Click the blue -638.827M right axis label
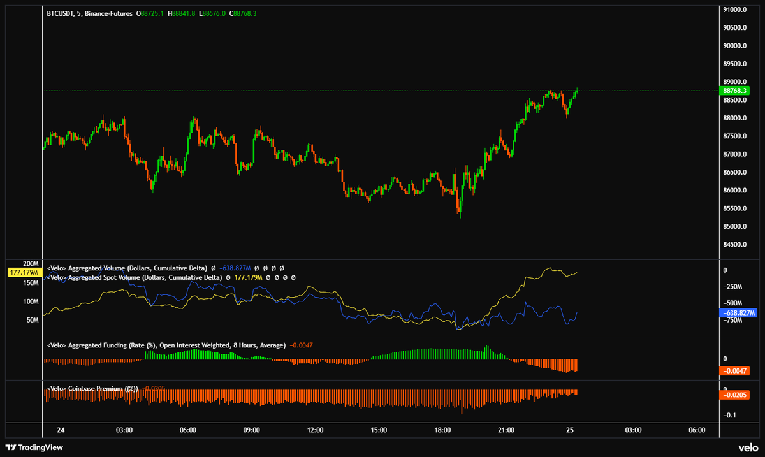Screen dimensions: 765x457 pyautogui.click(x=738, y=312)
